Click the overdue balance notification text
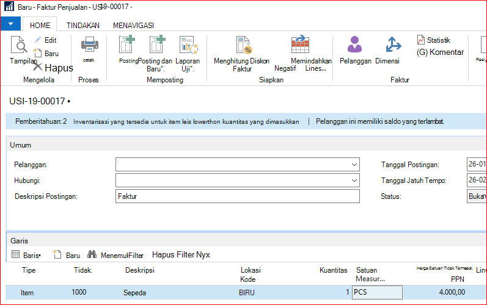Screen dimensions: 487x305 pos(379,121)
